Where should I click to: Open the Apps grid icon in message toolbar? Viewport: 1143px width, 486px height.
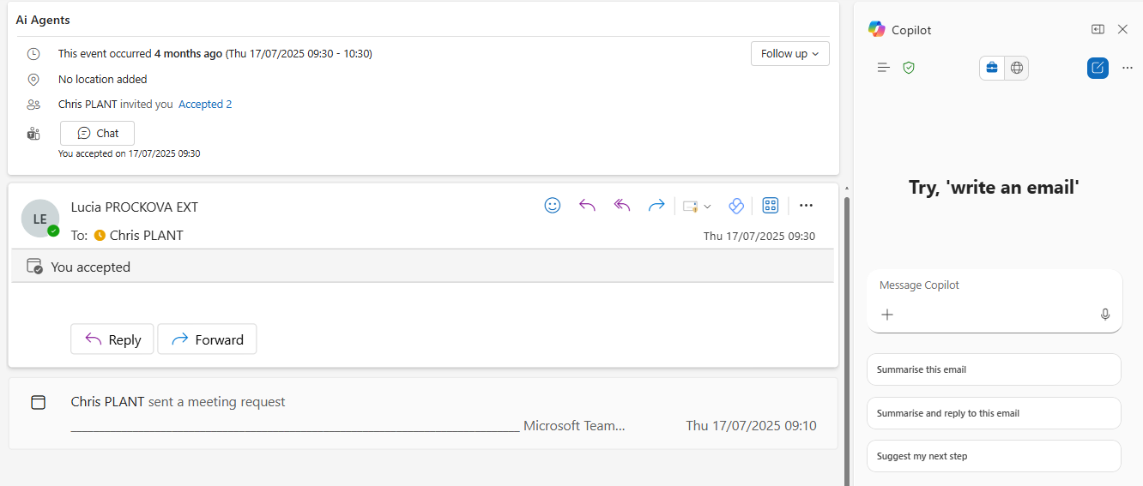pyautogui.click(x=771, y=206)
